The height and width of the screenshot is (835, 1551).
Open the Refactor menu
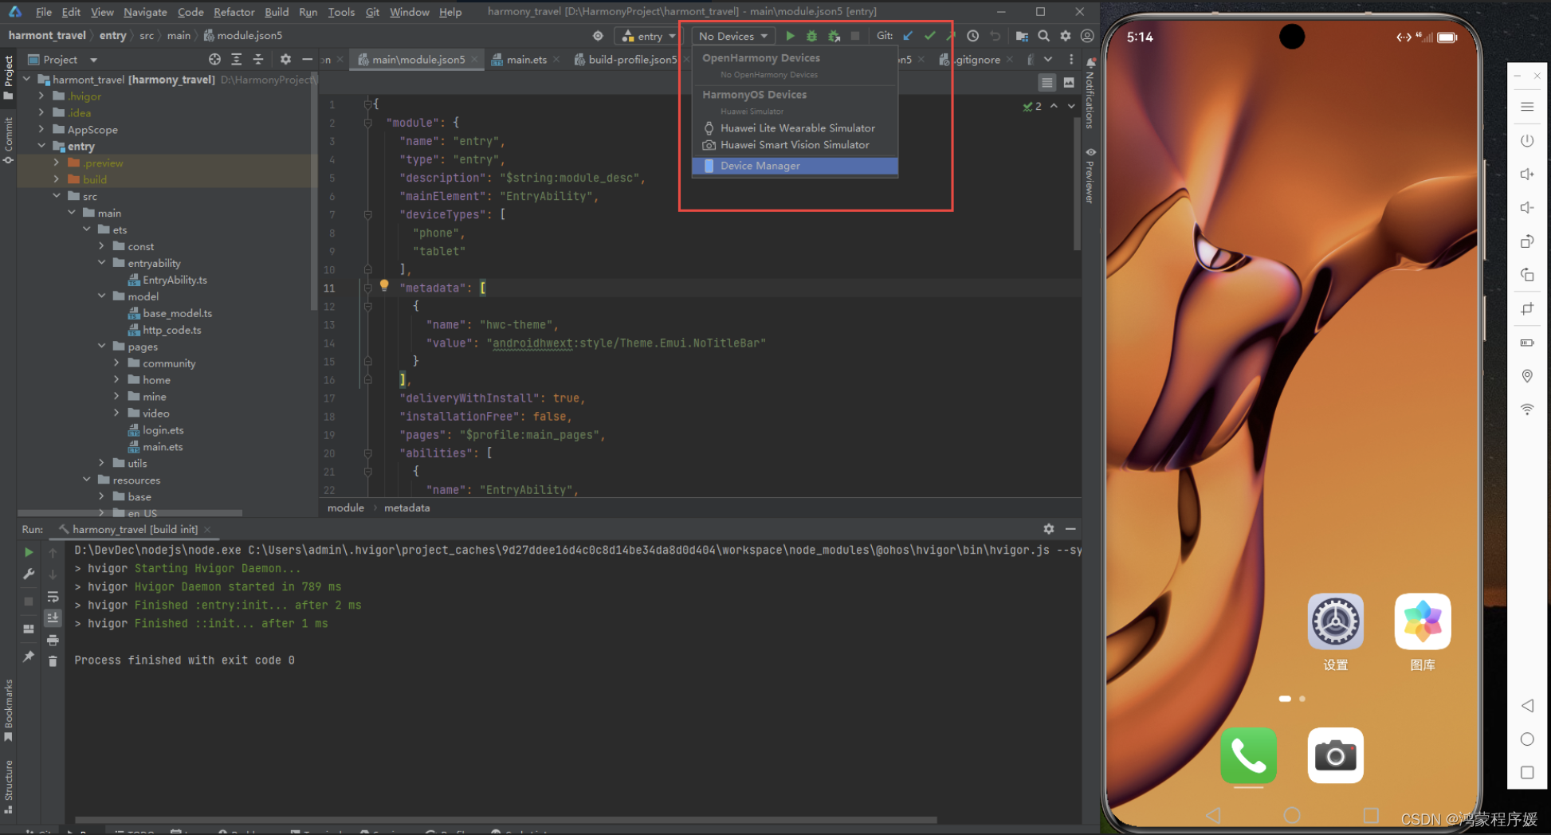(x=234, y=12)
